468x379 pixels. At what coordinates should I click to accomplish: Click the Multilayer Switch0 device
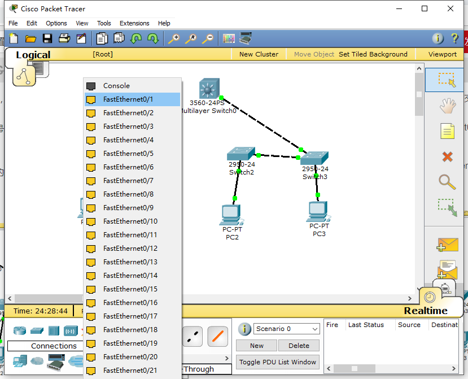coord(209,89)
